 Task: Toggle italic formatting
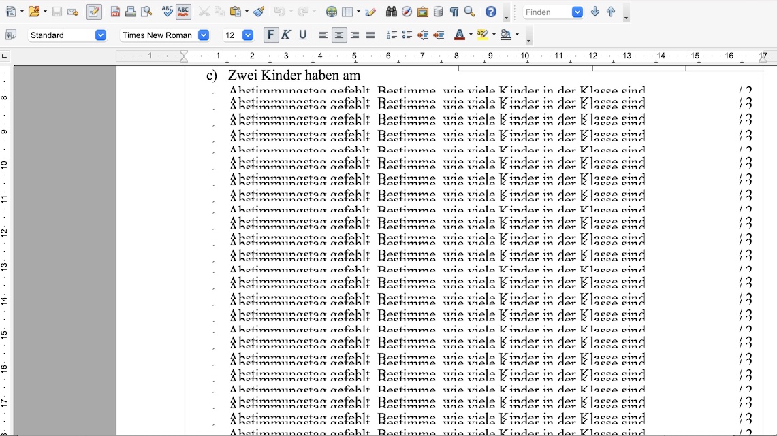click(287, 34)
